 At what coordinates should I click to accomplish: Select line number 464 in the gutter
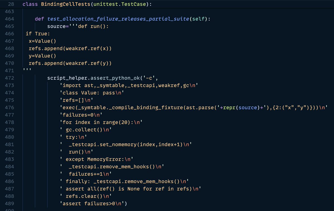pyautogui.click(x=9, y=19)
